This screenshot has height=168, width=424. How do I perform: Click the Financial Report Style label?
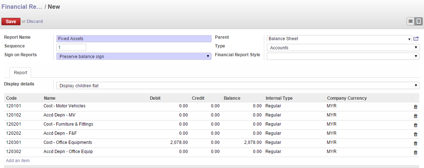point(238,55)
